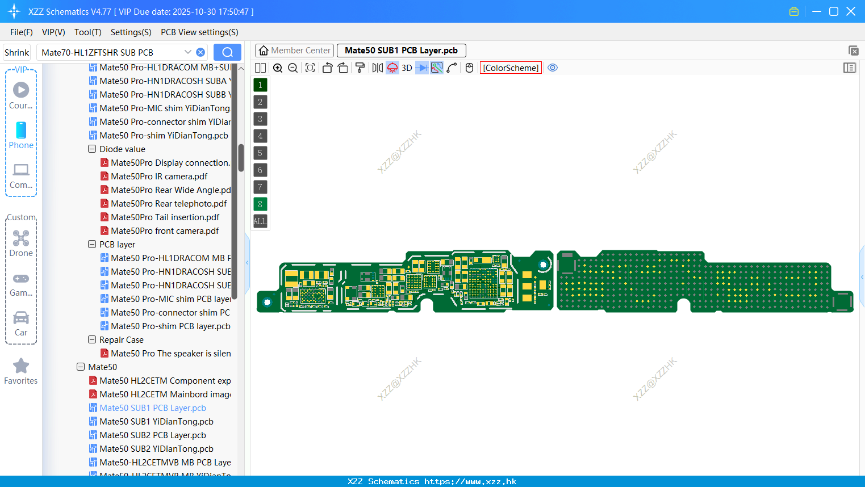Toggle the diode symbol display
Image resolution: width=865 pixels, height=487 pixels.
tap(422, 68)
